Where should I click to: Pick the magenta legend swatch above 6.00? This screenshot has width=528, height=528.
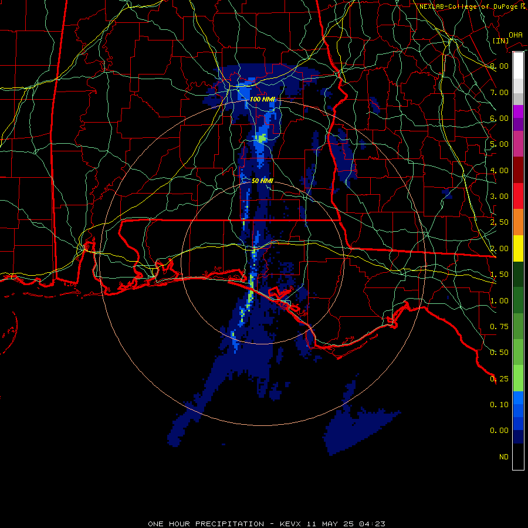tap(518, 111)
